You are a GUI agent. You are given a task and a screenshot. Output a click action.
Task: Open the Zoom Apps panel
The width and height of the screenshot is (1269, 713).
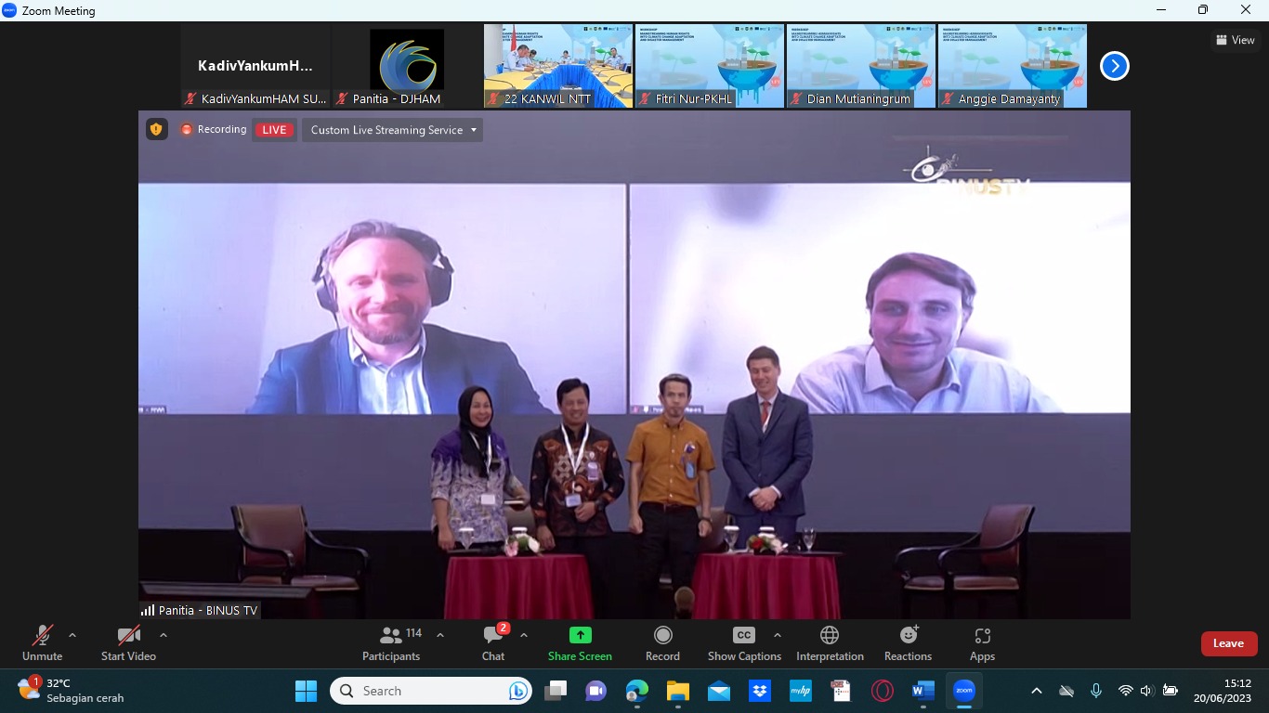tap(982, 643)
